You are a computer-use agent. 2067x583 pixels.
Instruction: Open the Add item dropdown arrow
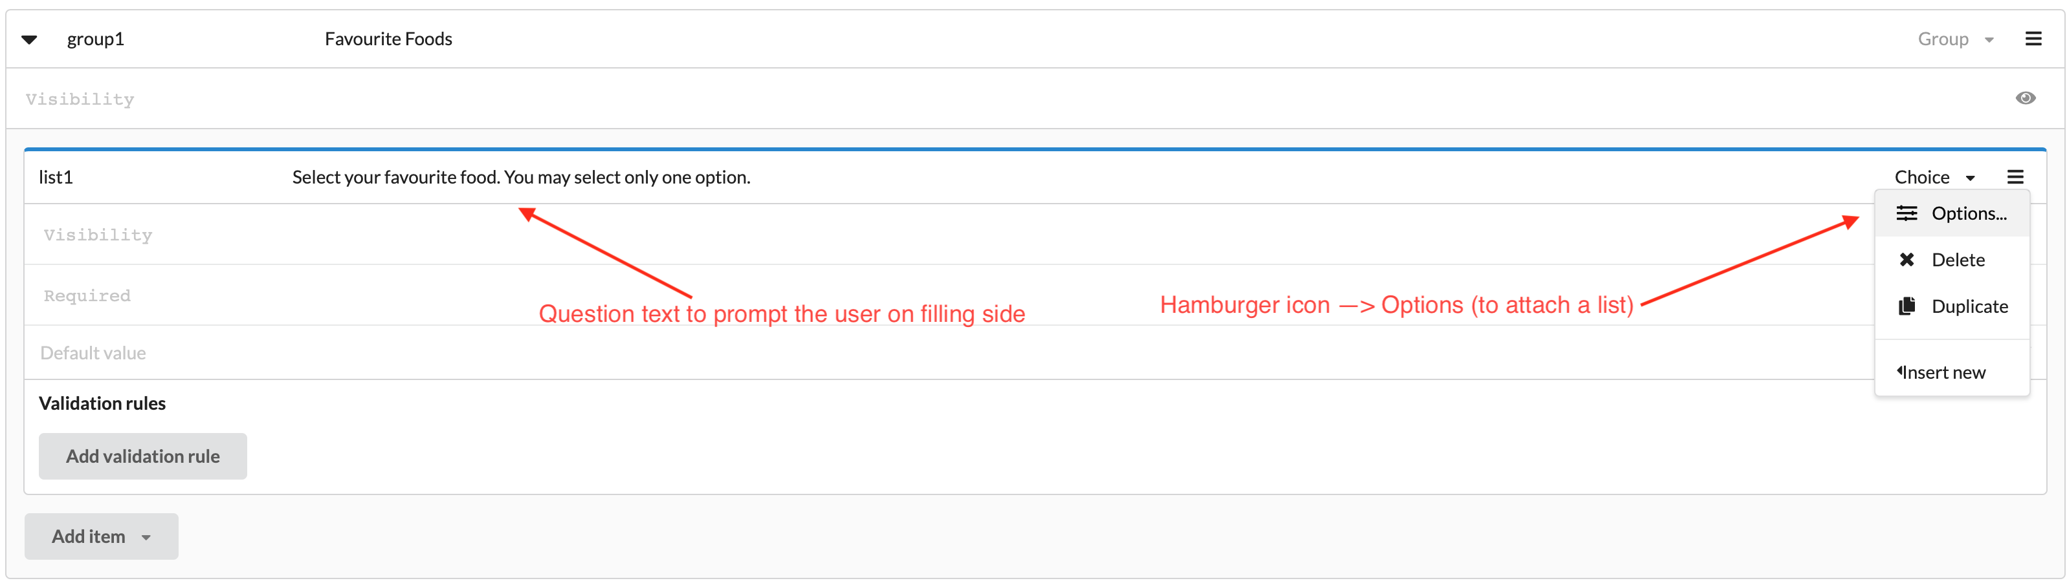[146, 538]
